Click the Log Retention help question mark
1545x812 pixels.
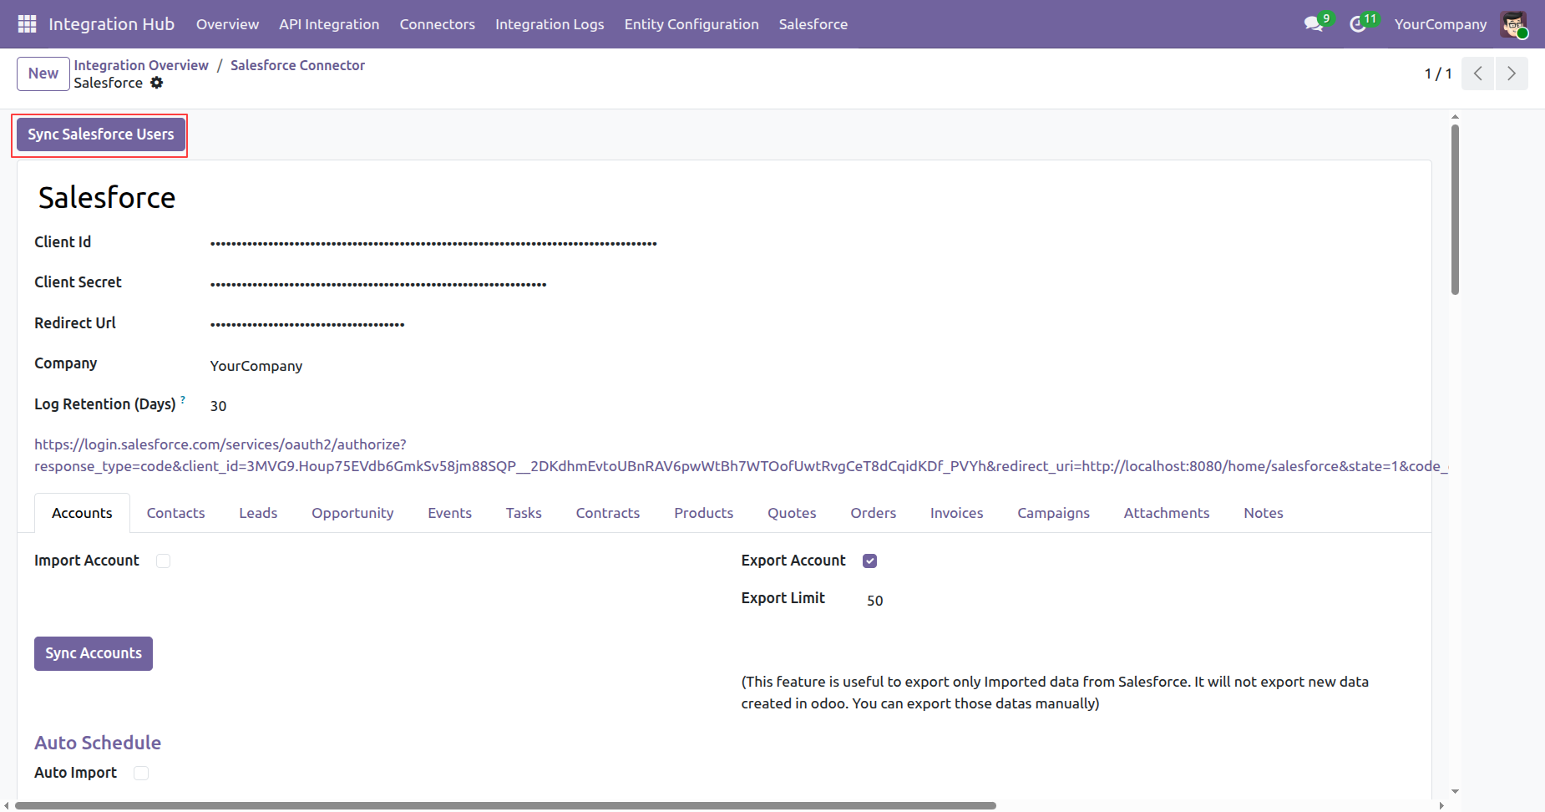[x=183, y=399]
